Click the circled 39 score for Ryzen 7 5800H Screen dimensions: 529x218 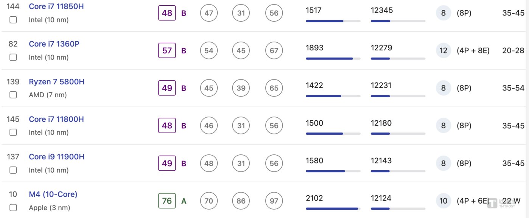coord(241,88)
